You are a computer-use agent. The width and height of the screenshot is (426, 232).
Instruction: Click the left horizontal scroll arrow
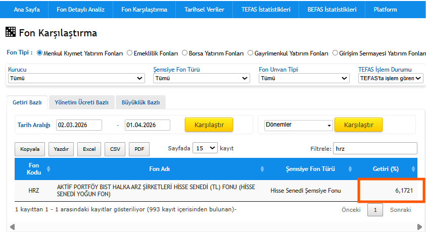click(x=12, y=226)
